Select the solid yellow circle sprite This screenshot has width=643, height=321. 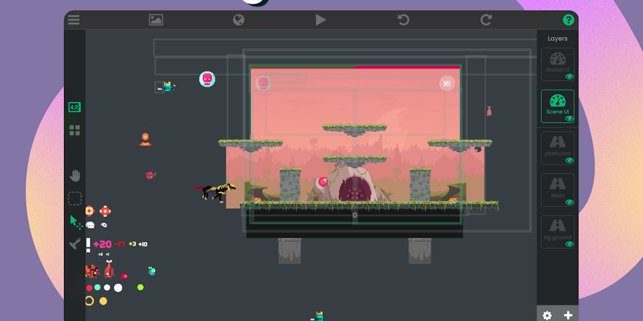(x=103, y=302)
